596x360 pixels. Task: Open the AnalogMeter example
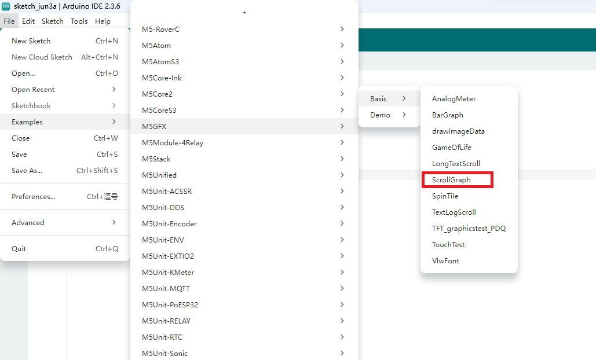469,99
